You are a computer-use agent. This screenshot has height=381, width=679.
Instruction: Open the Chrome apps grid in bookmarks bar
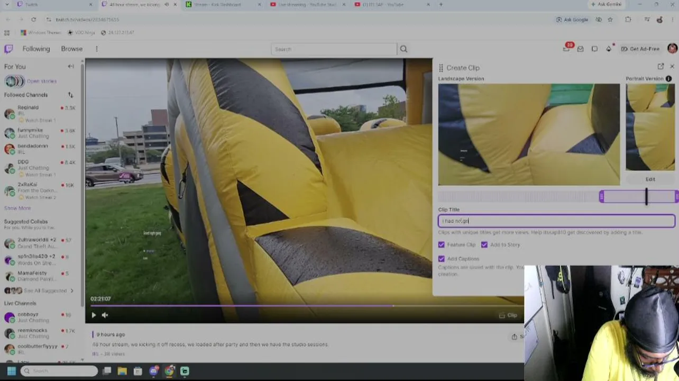7,33
